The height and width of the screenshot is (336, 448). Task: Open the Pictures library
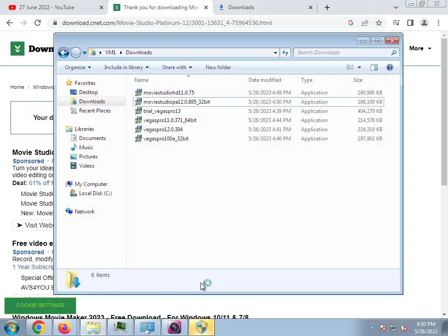pyautogui.click(x=88, y=157)
